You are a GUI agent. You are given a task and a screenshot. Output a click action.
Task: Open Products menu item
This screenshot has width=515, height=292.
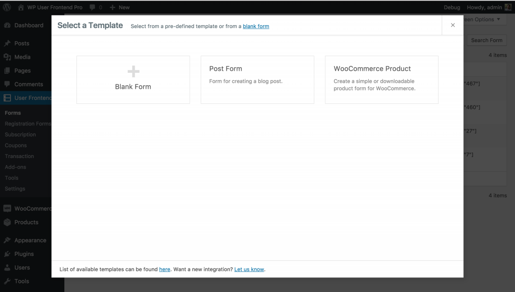click(x=26, y=222)
